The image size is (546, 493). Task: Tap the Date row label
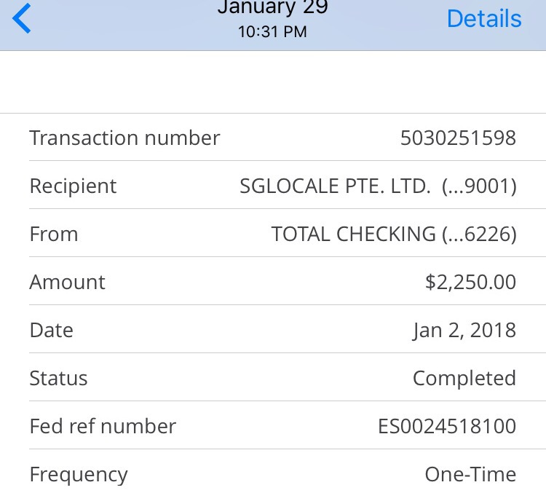[52, 330]
